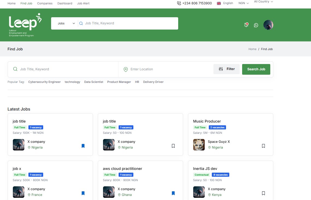The image size is (311, 200).
Task: Open the Filter options
Action: click(x=227, y=69)
